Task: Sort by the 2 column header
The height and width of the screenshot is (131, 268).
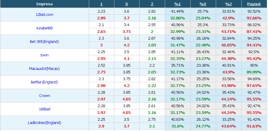Action: [x=152, y=4]
